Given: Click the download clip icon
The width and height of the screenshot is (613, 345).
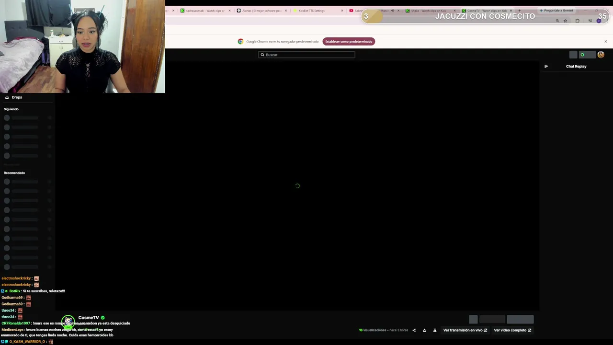Looking at the screenshot, I should click(424, 330).
